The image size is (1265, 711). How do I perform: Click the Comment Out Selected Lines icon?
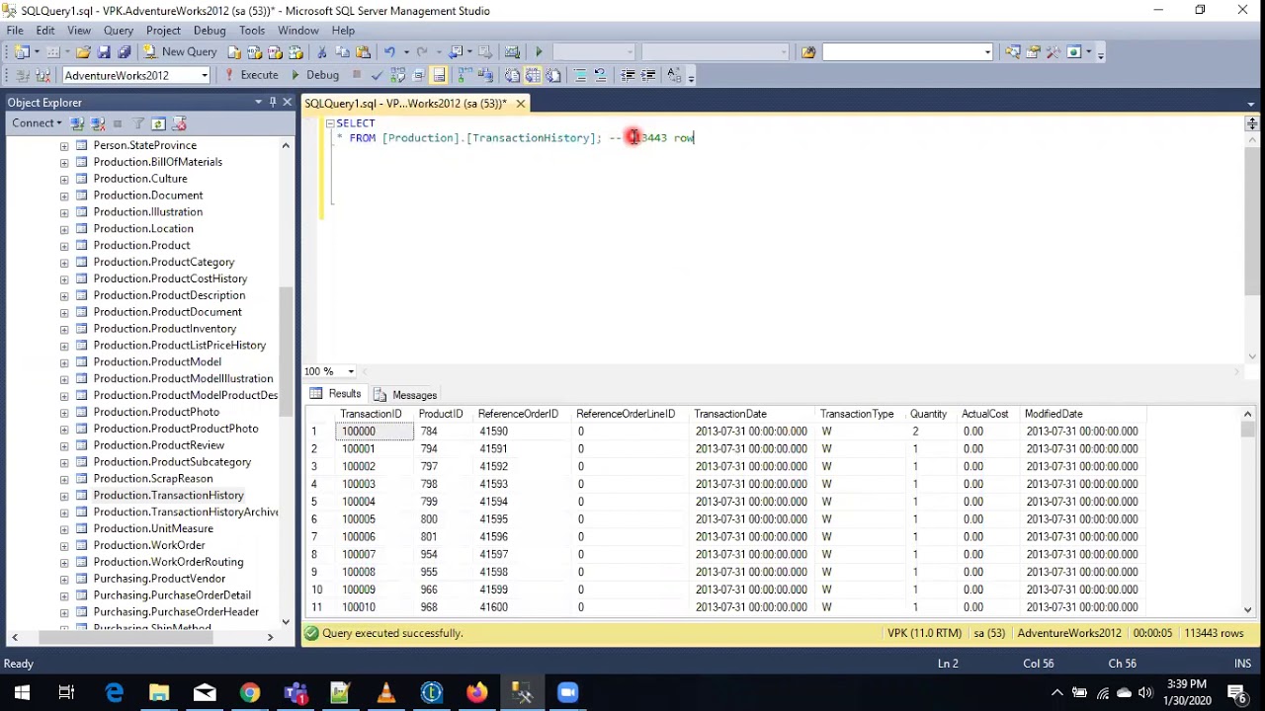[580, 75]
